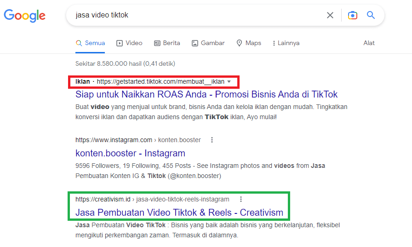
Task: Open konten.booster - Instagram result
Action: coord(130,153)
